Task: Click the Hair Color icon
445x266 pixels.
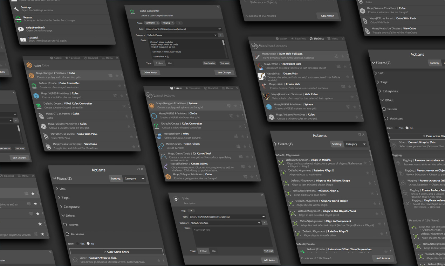Action: (x=267, y=96)
